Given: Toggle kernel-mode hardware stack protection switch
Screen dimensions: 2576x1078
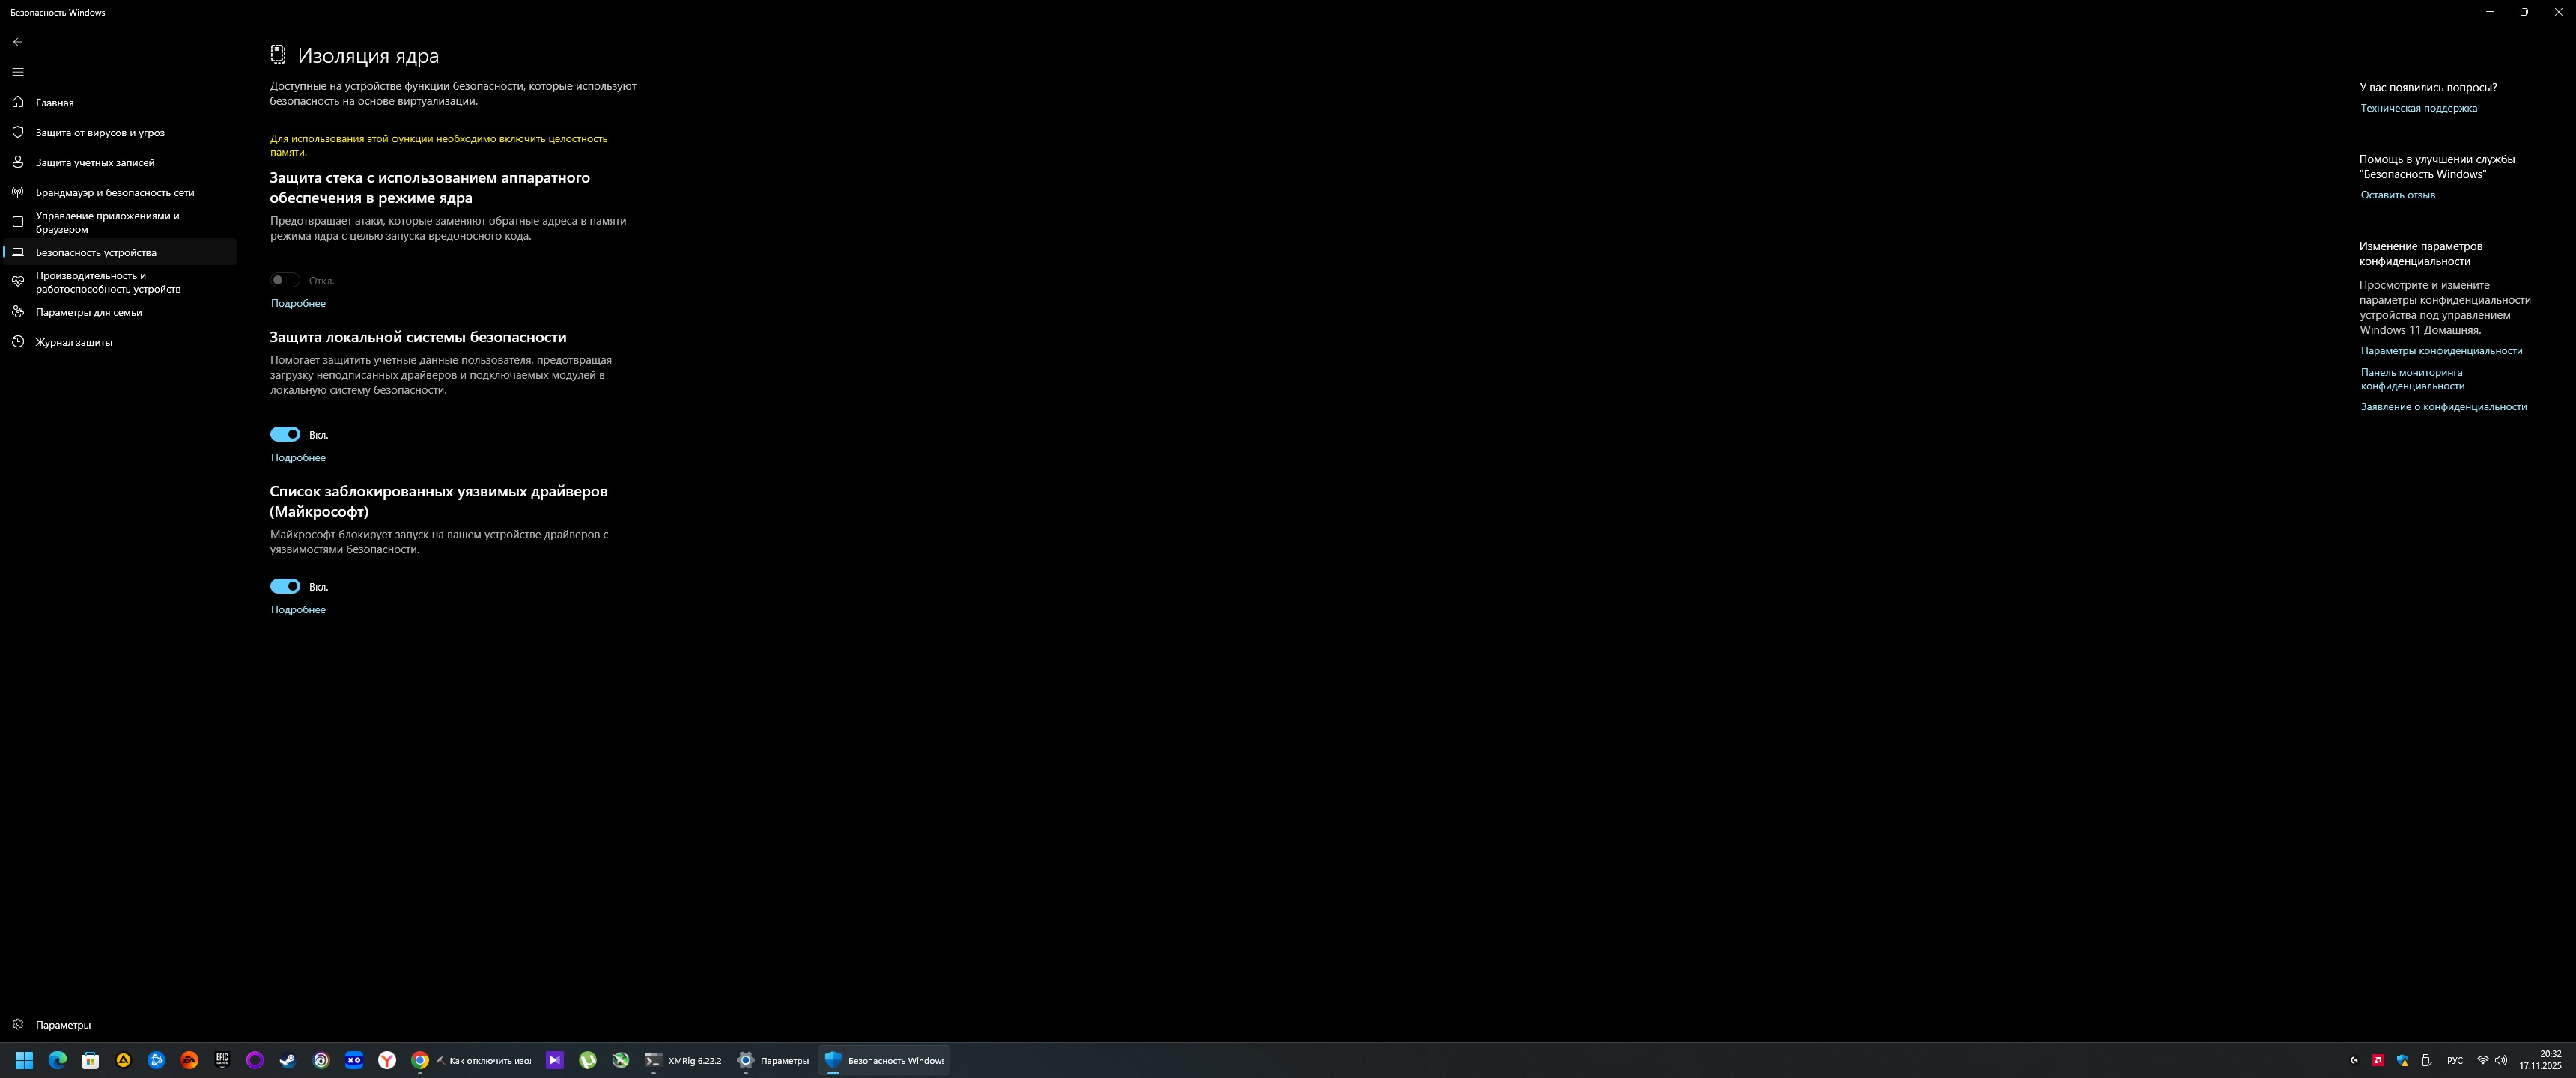Looking at the screenshot, I should [x=285, y=280].
